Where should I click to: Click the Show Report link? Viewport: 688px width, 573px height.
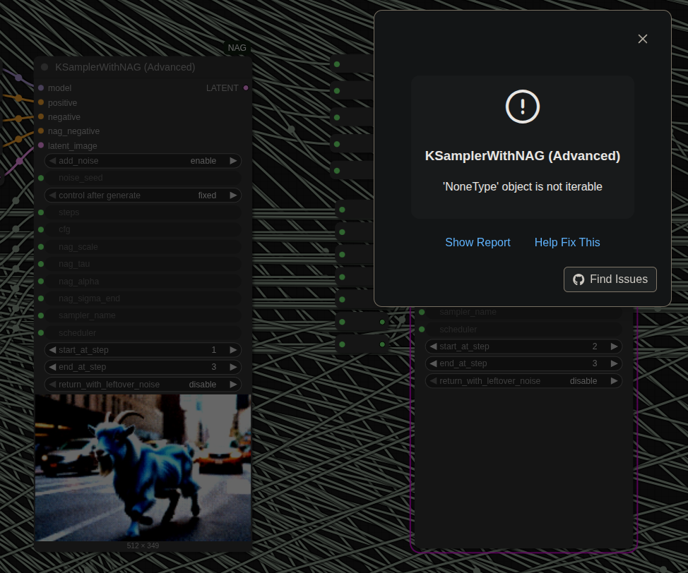tap(478, 243)
